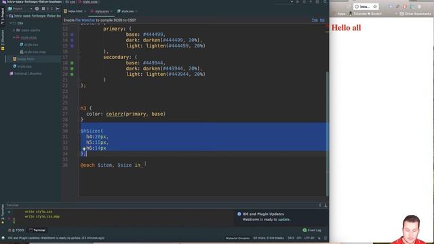Click the status bar tool windows toggle icon
434x244 pixels.
3,238
